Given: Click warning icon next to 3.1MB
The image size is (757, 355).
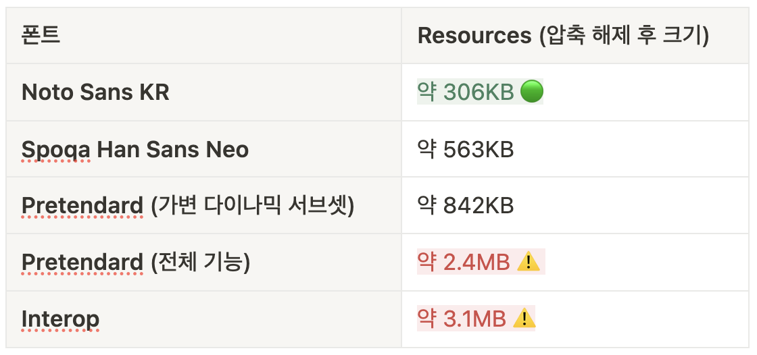Looking at the screenshot, I should pyautogui.click(x=524, y=319).
